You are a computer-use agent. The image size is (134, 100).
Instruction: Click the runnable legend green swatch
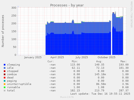(x=5, y=87)
